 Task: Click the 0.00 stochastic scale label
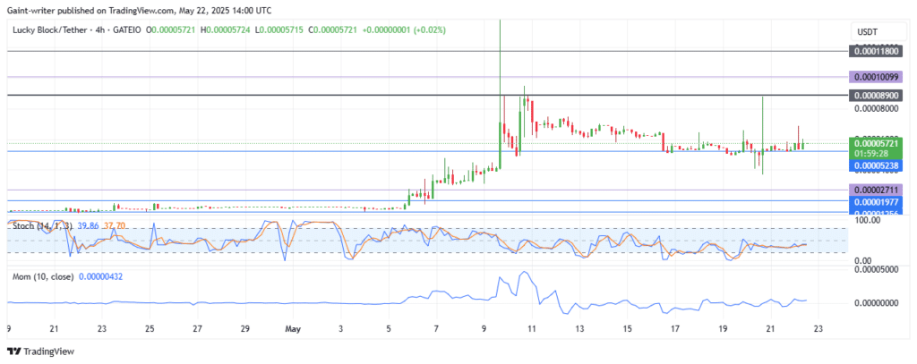coord(861,259)
